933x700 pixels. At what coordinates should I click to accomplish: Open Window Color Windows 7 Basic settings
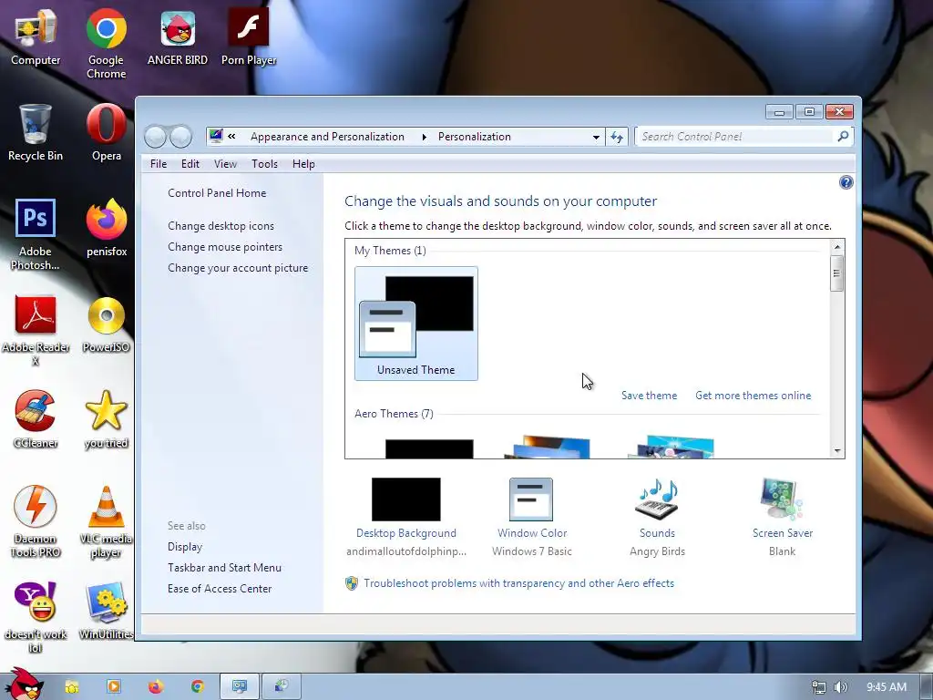(x=532, y=518)
